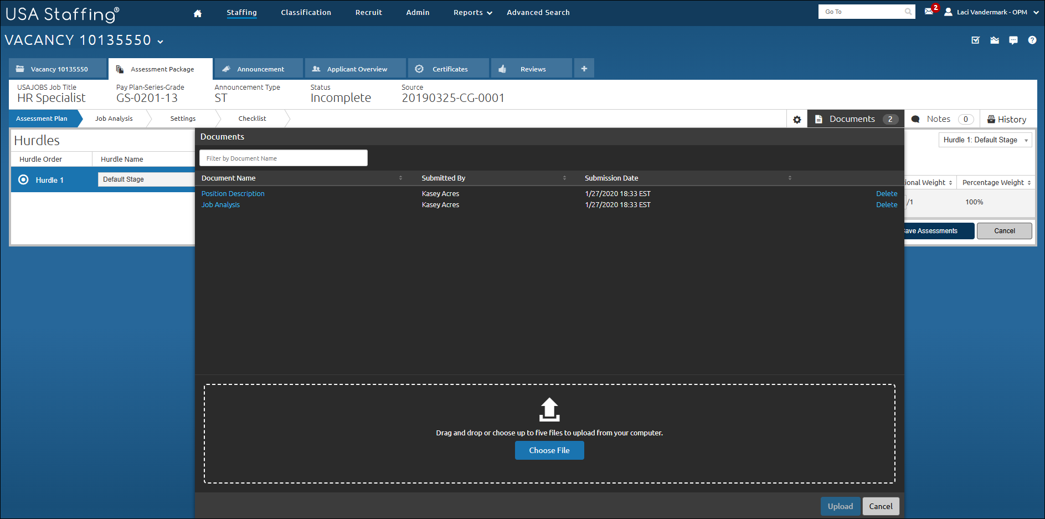Screen dimensions: 1045x519
Task: Switch to the Applicant Overview tab
Action: 356,69
